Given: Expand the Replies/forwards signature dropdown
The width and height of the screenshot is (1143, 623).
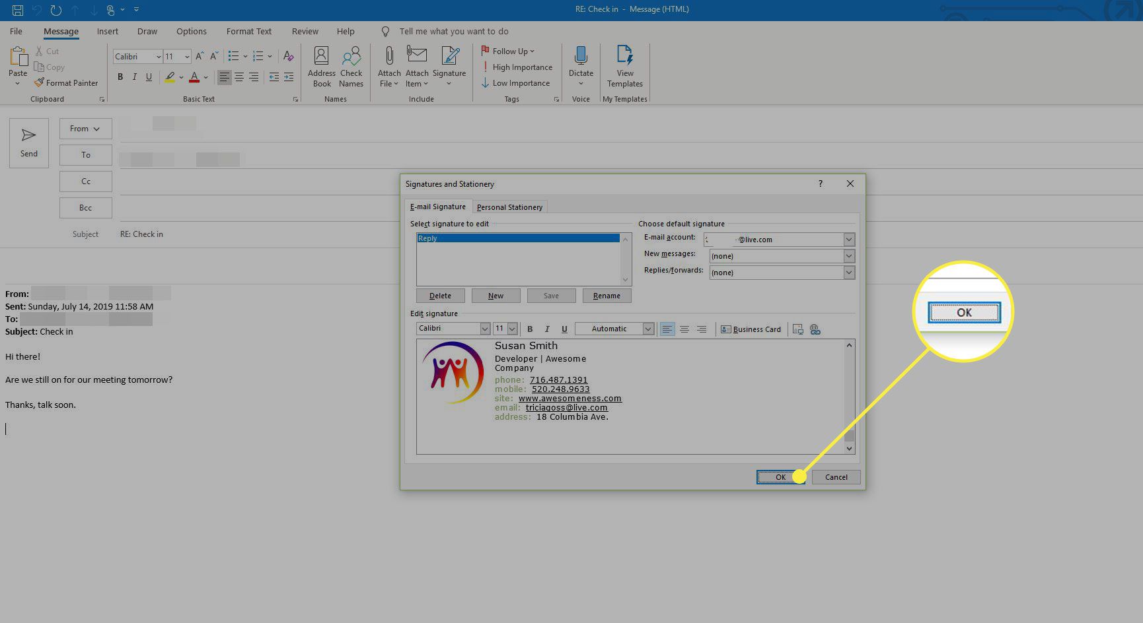Looking at the screenshot, I should point(849,273).
